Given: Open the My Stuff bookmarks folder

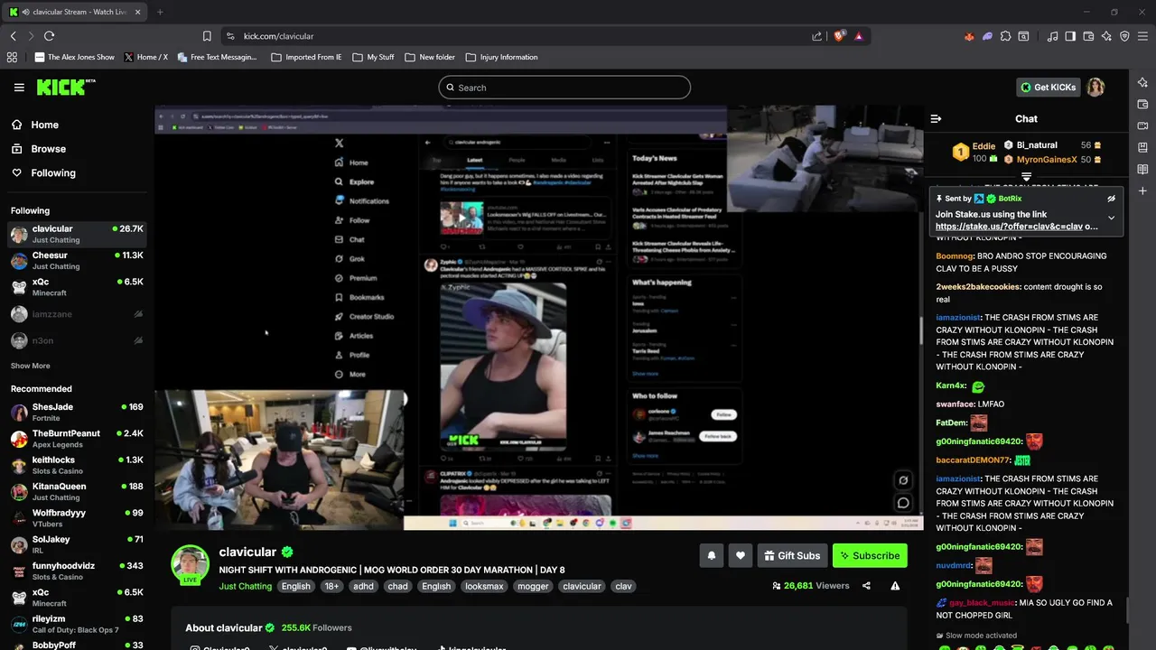Looking at the screenshot, I should click(x=372, y=57).
